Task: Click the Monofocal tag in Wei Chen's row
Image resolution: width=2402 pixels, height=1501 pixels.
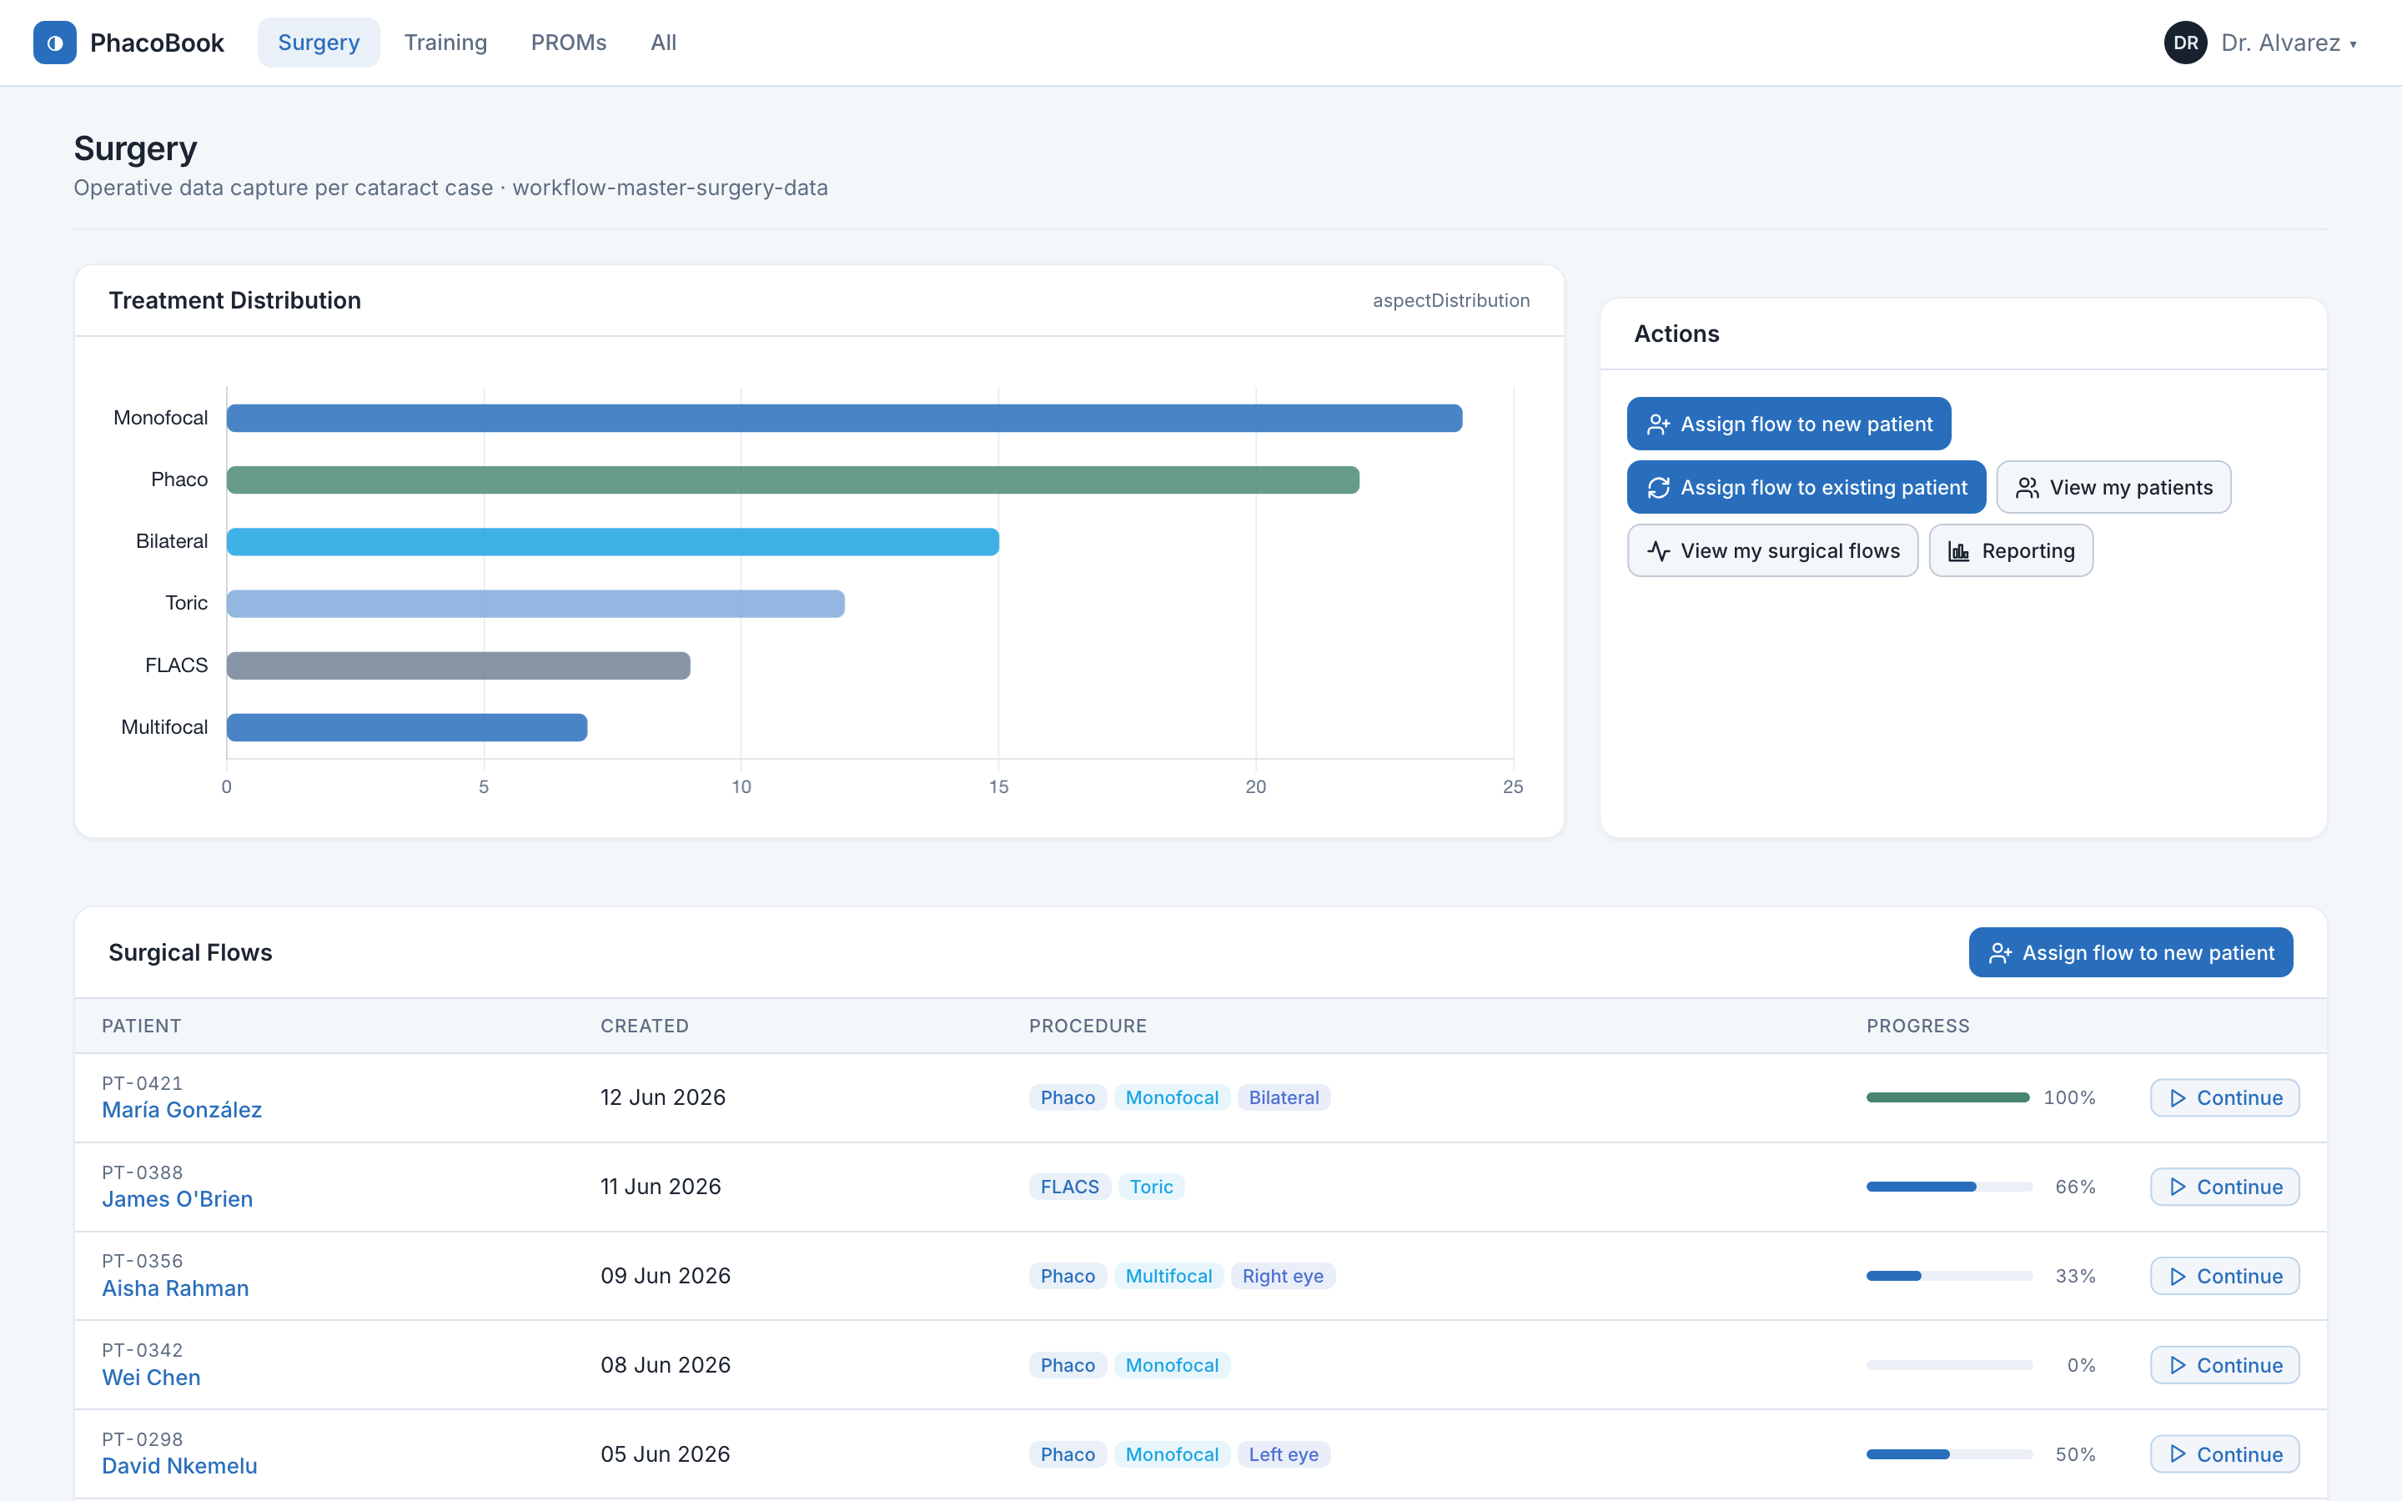Action: tap(1171, 1366)
